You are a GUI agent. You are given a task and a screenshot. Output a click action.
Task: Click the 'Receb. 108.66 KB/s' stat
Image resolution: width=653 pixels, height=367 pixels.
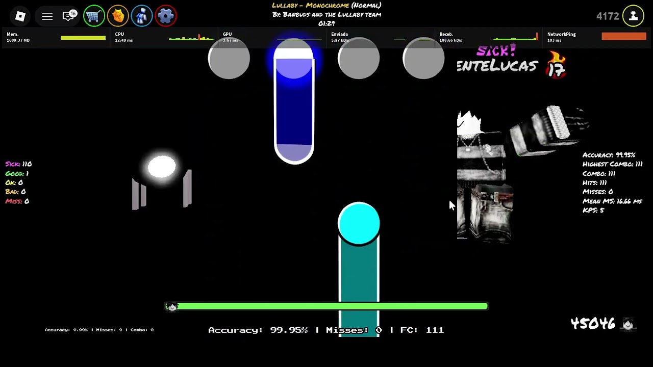point(451,37)
